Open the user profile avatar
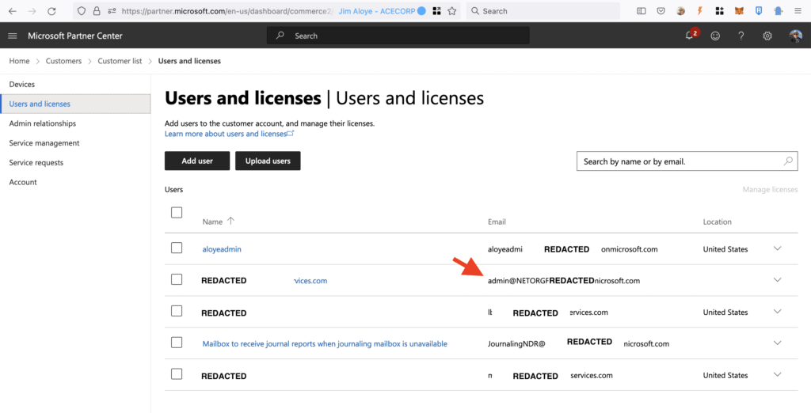This screenshot has width=811, height=413. tap(795, 36)
